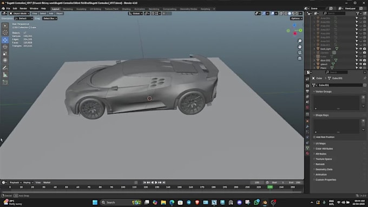Click the Select Box tool in the left toolbar
The width and height of the screenshot is (368, 207).
coord(5,25)
